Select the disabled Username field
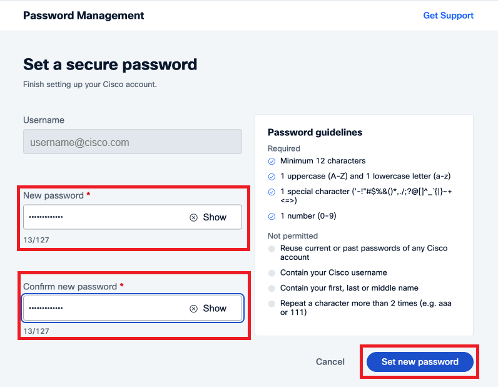 click(132, 142)
